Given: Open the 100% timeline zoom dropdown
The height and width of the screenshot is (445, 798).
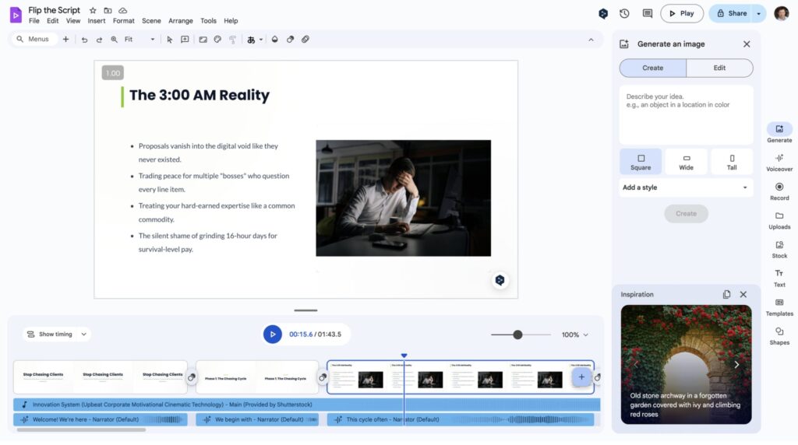Looking at the screenshot, I should tap(574, 335).
